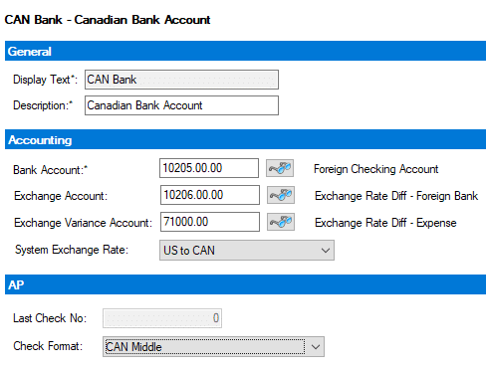Click Exchange Rate Diff - Foreign Bank text

click(396, 196)
